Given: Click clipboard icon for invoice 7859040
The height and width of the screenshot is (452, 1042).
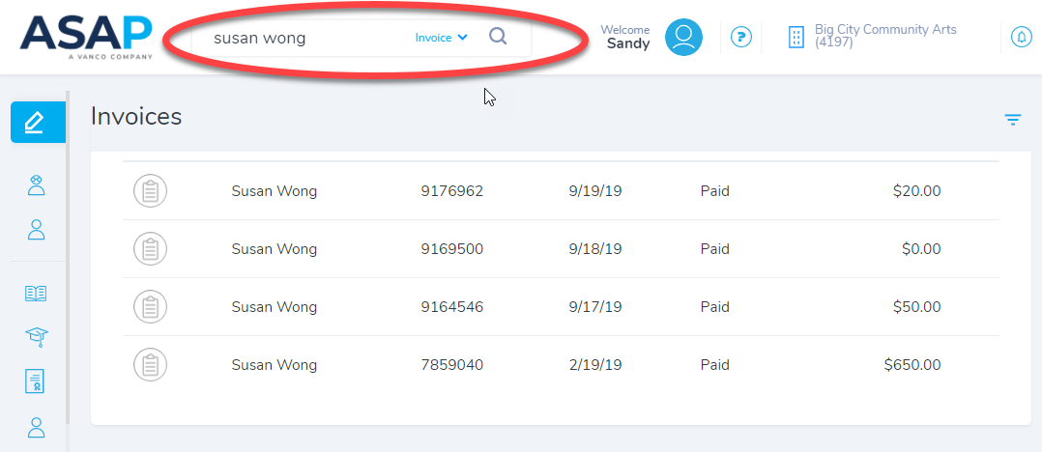Looking at the screenshot, I should (x=150, y=365).
